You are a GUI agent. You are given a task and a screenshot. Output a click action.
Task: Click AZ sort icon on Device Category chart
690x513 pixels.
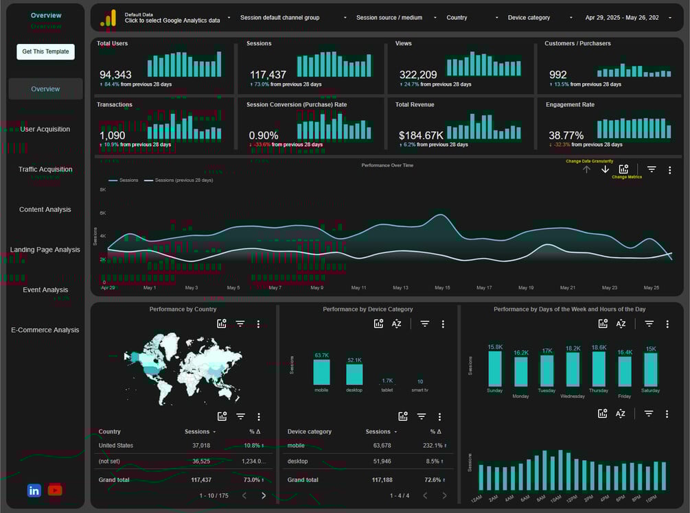click(396, 324)
